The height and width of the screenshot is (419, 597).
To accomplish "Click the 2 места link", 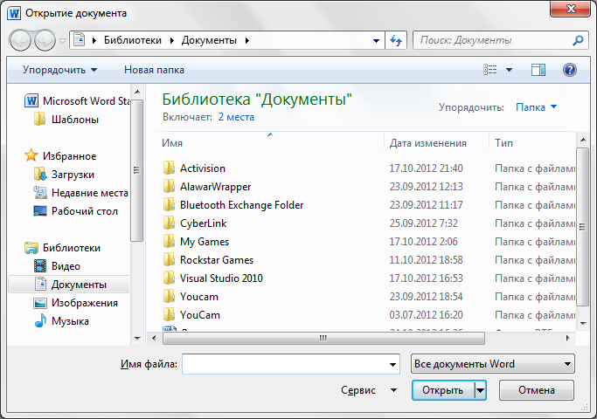I will tap(236, 117).
